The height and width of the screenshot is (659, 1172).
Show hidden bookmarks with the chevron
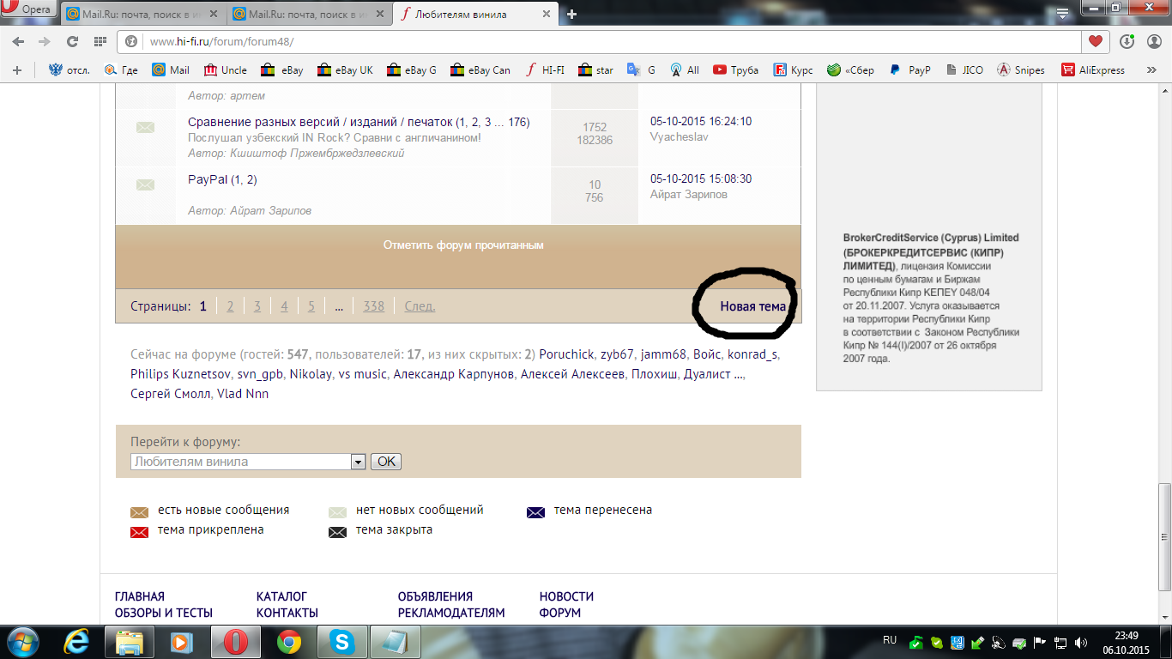[1151, 70]
